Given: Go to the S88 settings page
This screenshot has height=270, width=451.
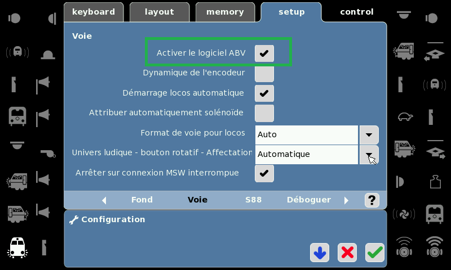Looking at the screenshot, I should pyautogui.click(x=253, y=200).
